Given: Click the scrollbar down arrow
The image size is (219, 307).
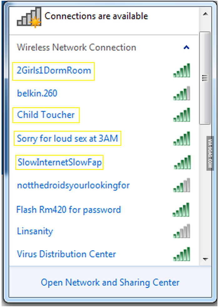Looking at the screenshot, I should coord(205,259).
